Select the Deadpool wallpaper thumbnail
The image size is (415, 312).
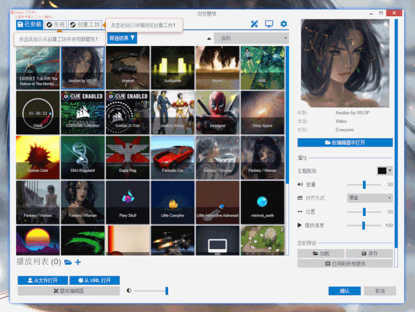tap(218, 113)
